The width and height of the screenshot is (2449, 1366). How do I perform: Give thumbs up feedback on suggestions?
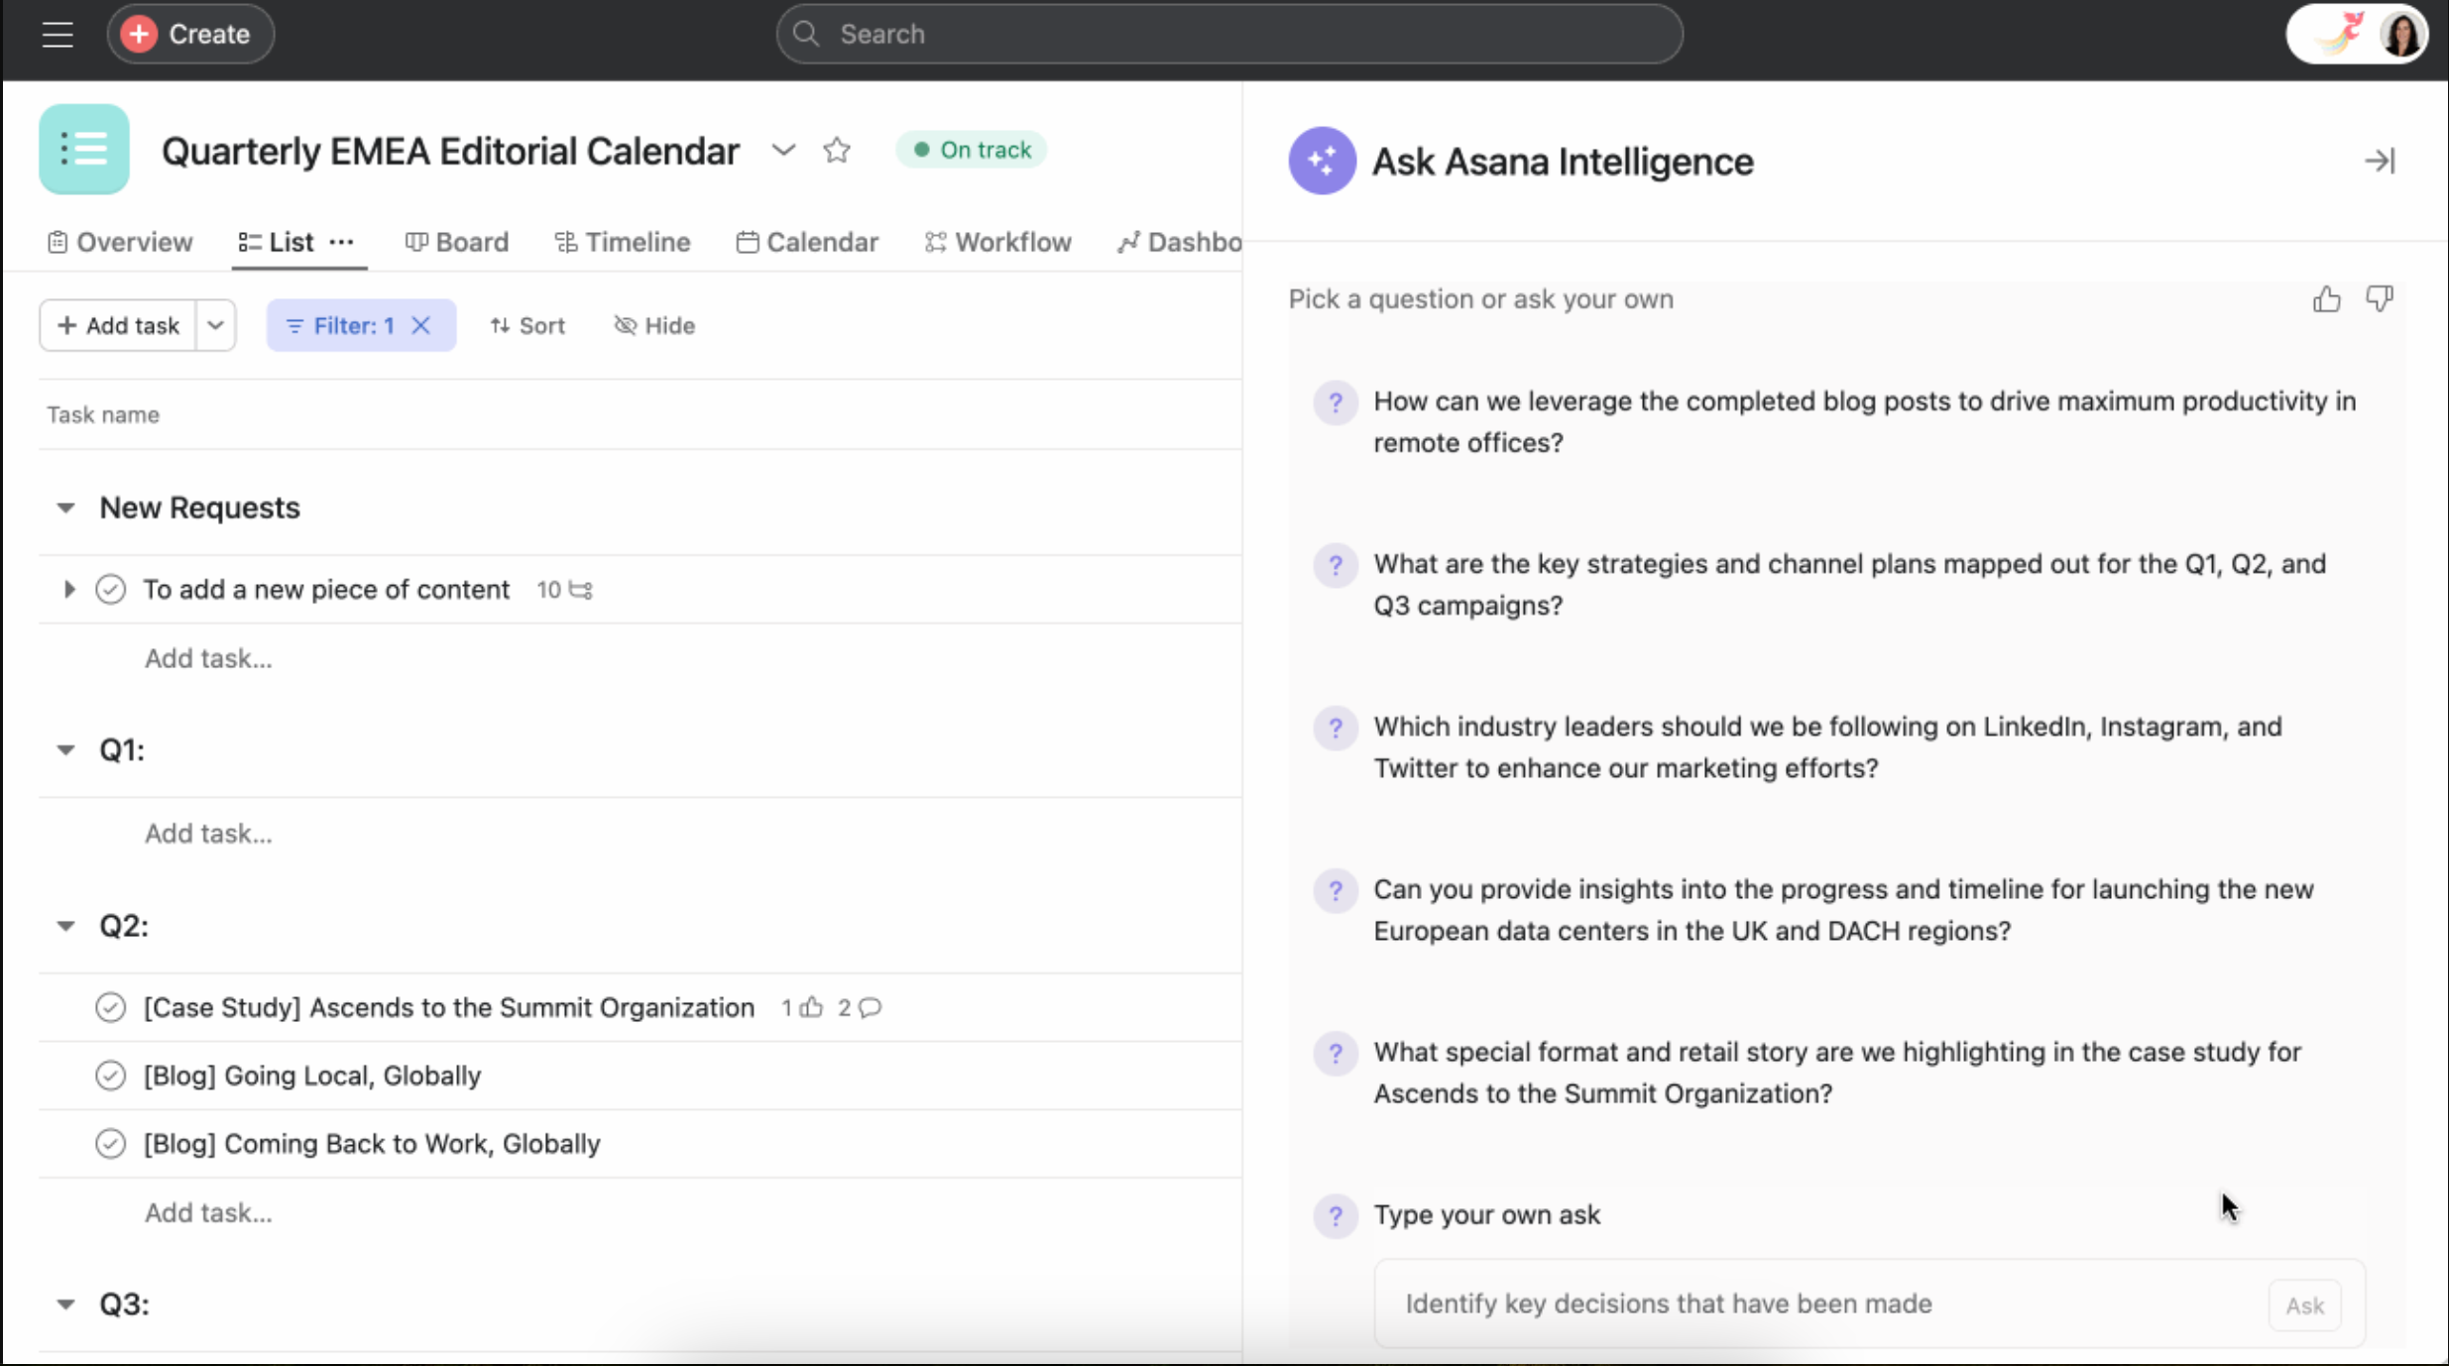tap(2326, 298)
